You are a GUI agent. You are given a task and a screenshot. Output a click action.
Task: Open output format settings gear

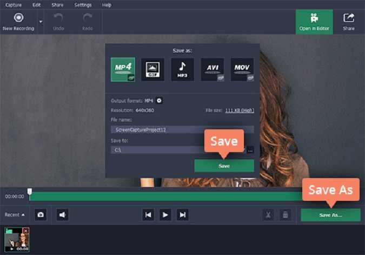(159, 101)
